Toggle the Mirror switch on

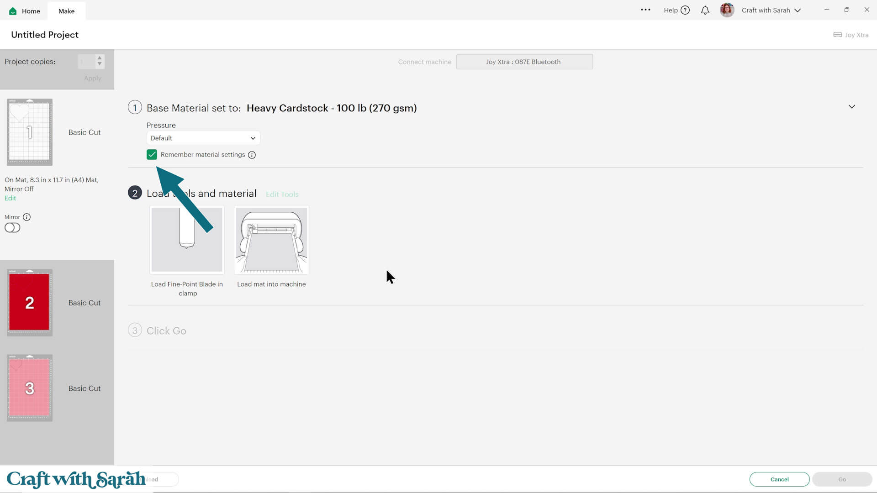pos(12,228)
